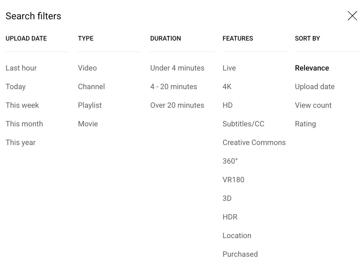Sort results by View count
363x268 pixels.
pos(313,105)
